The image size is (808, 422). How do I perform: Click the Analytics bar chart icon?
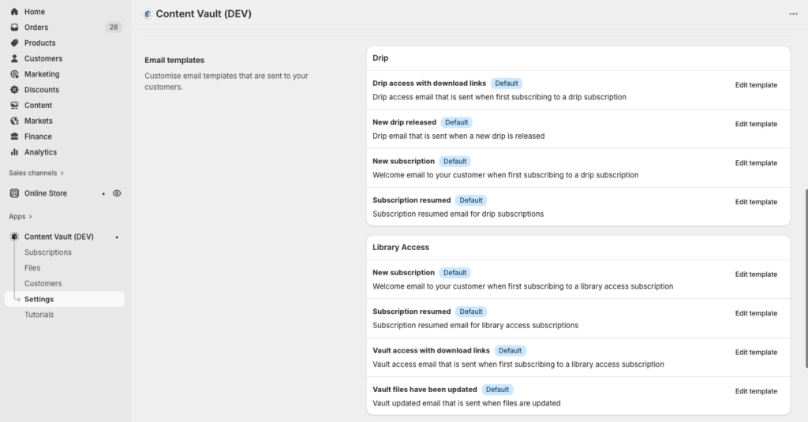[14, 152]
